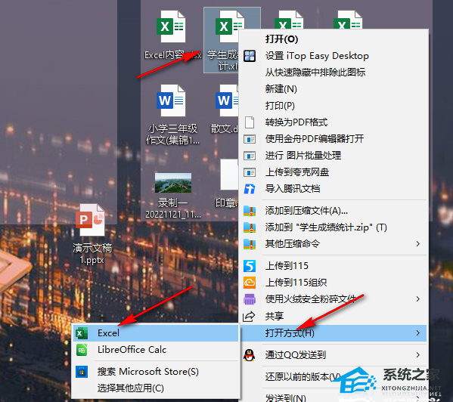Image resolution: width=453 pixels, height=402 pixels.
Task: Choose 添加到压缩文件(A)...
Action: pos(306,211)
